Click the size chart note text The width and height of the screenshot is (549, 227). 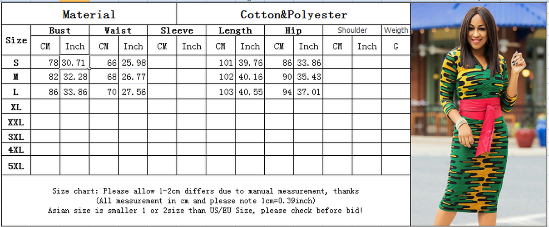(205, 201)
